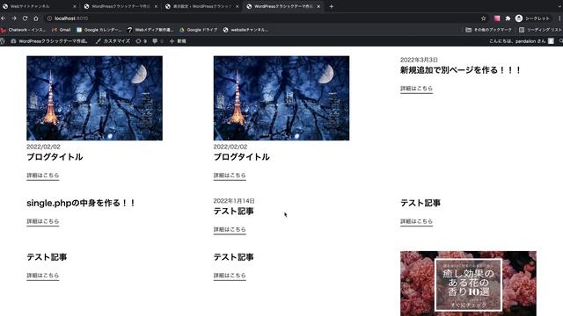The image size is (563, 316).
Task: Go forward using the arrow button
Action: point(14,18)
